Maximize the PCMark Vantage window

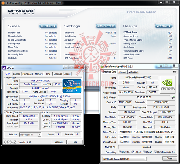click(x=166, y=2)
